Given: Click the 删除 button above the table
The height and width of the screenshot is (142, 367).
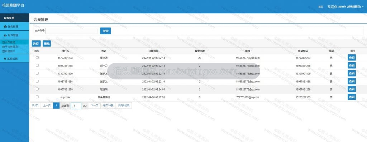Looking at the screenshot, I should pos(47,43).
